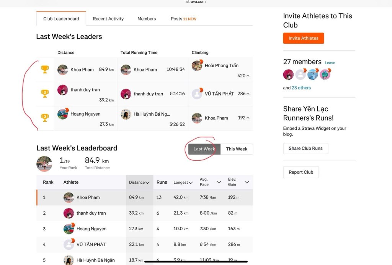This screenshot has width=392, height=265.
Task: Open Hoài Phong Trần's avatar in Climbing
Action: pos(197,65)
